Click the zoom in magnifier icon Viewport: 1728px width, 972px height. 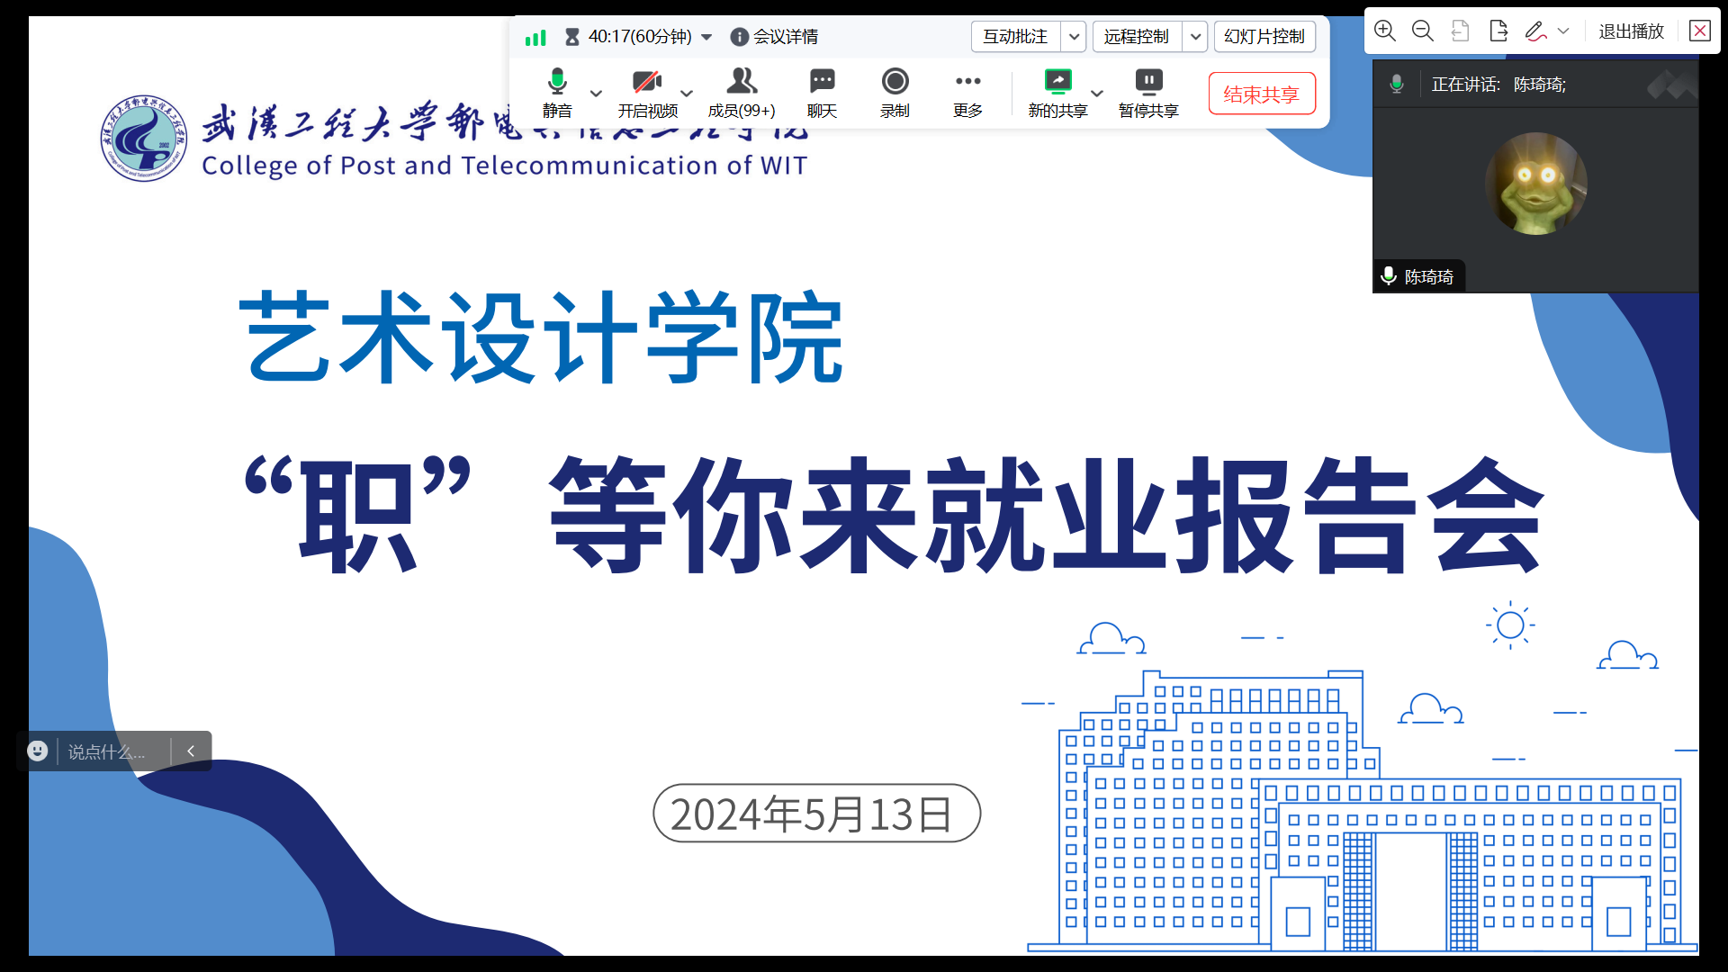(1385, 31)
